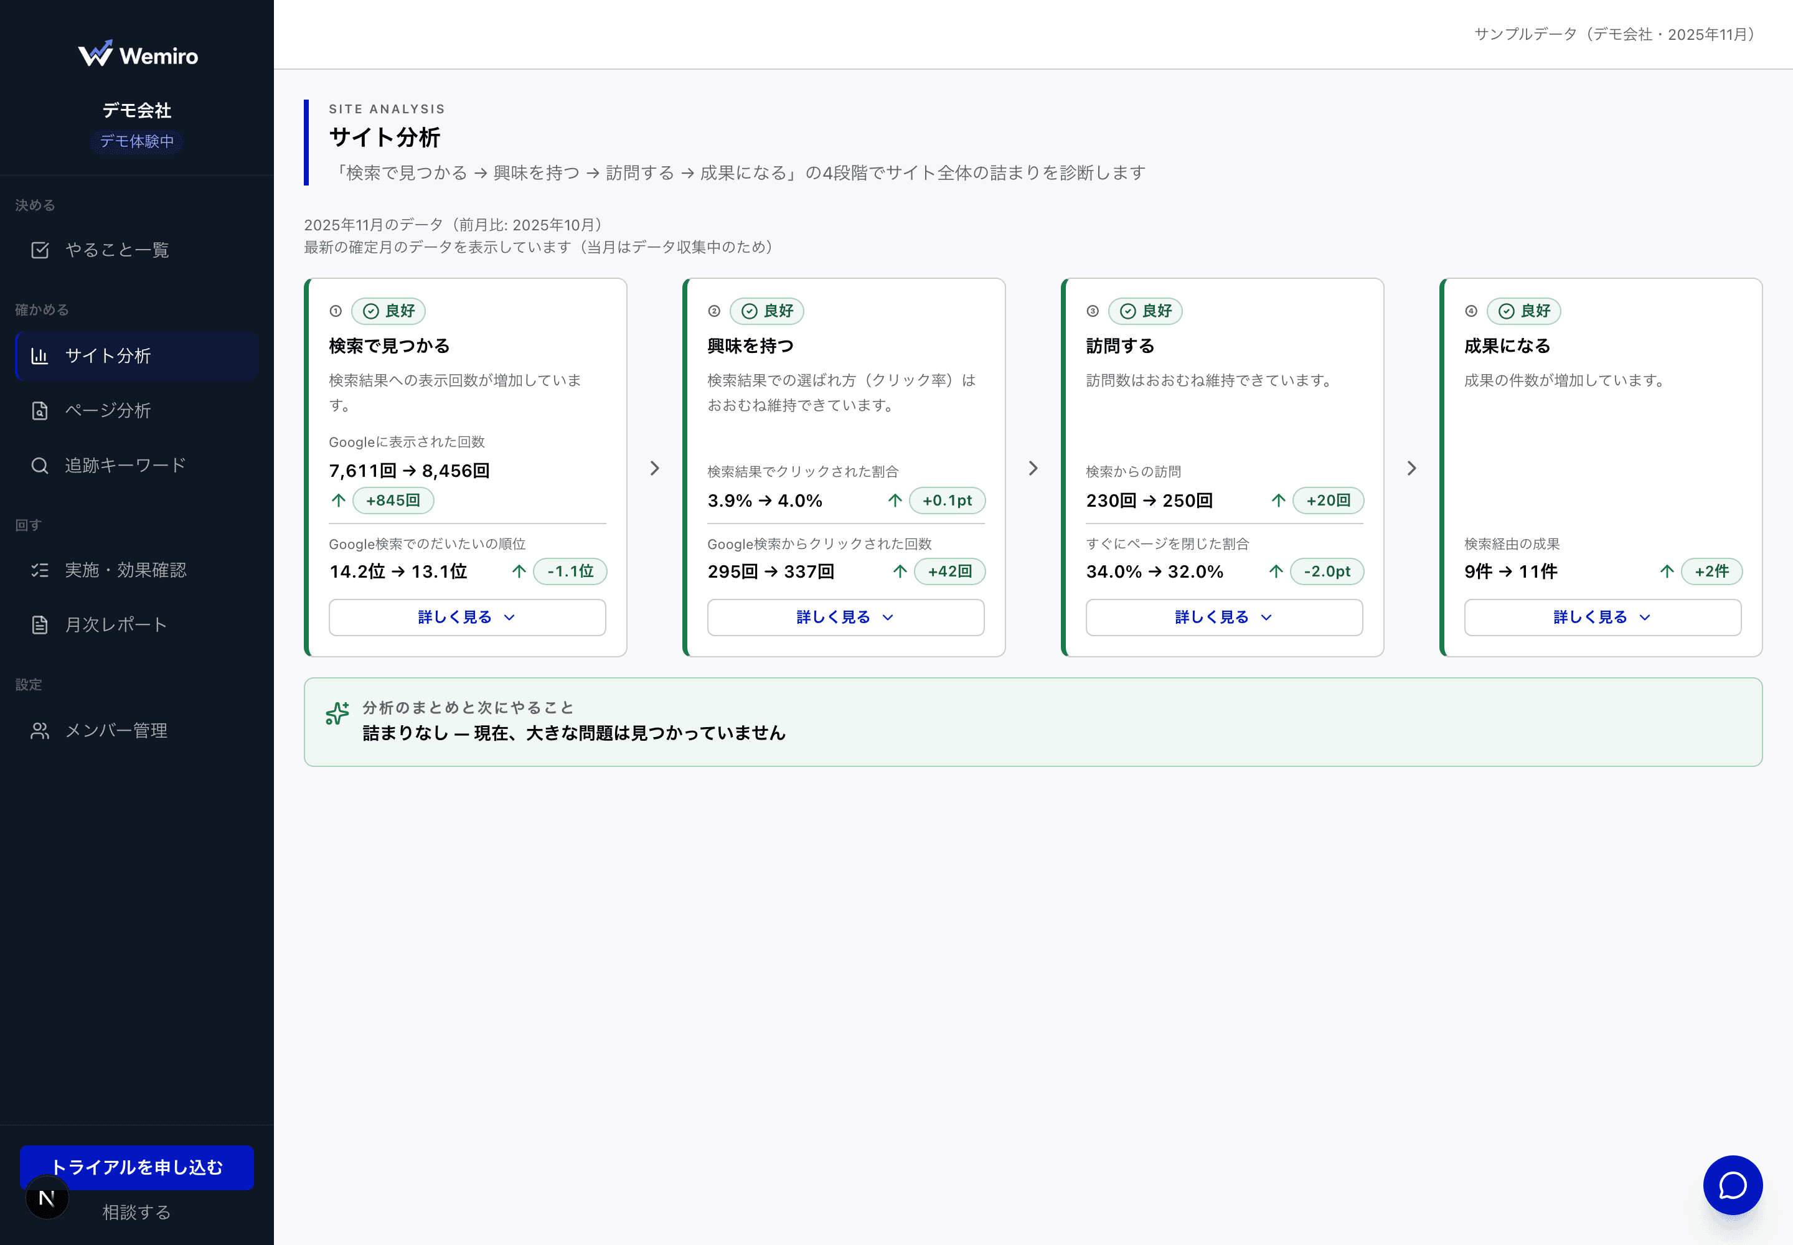Screen dimensions: 1793x1245
Task: Expand 詳しく見る on 訪問する card
Action: 1224,618
